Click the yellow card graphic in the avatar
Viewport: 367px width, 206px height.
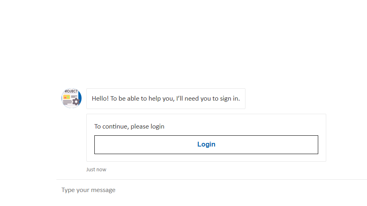[66, 97]
